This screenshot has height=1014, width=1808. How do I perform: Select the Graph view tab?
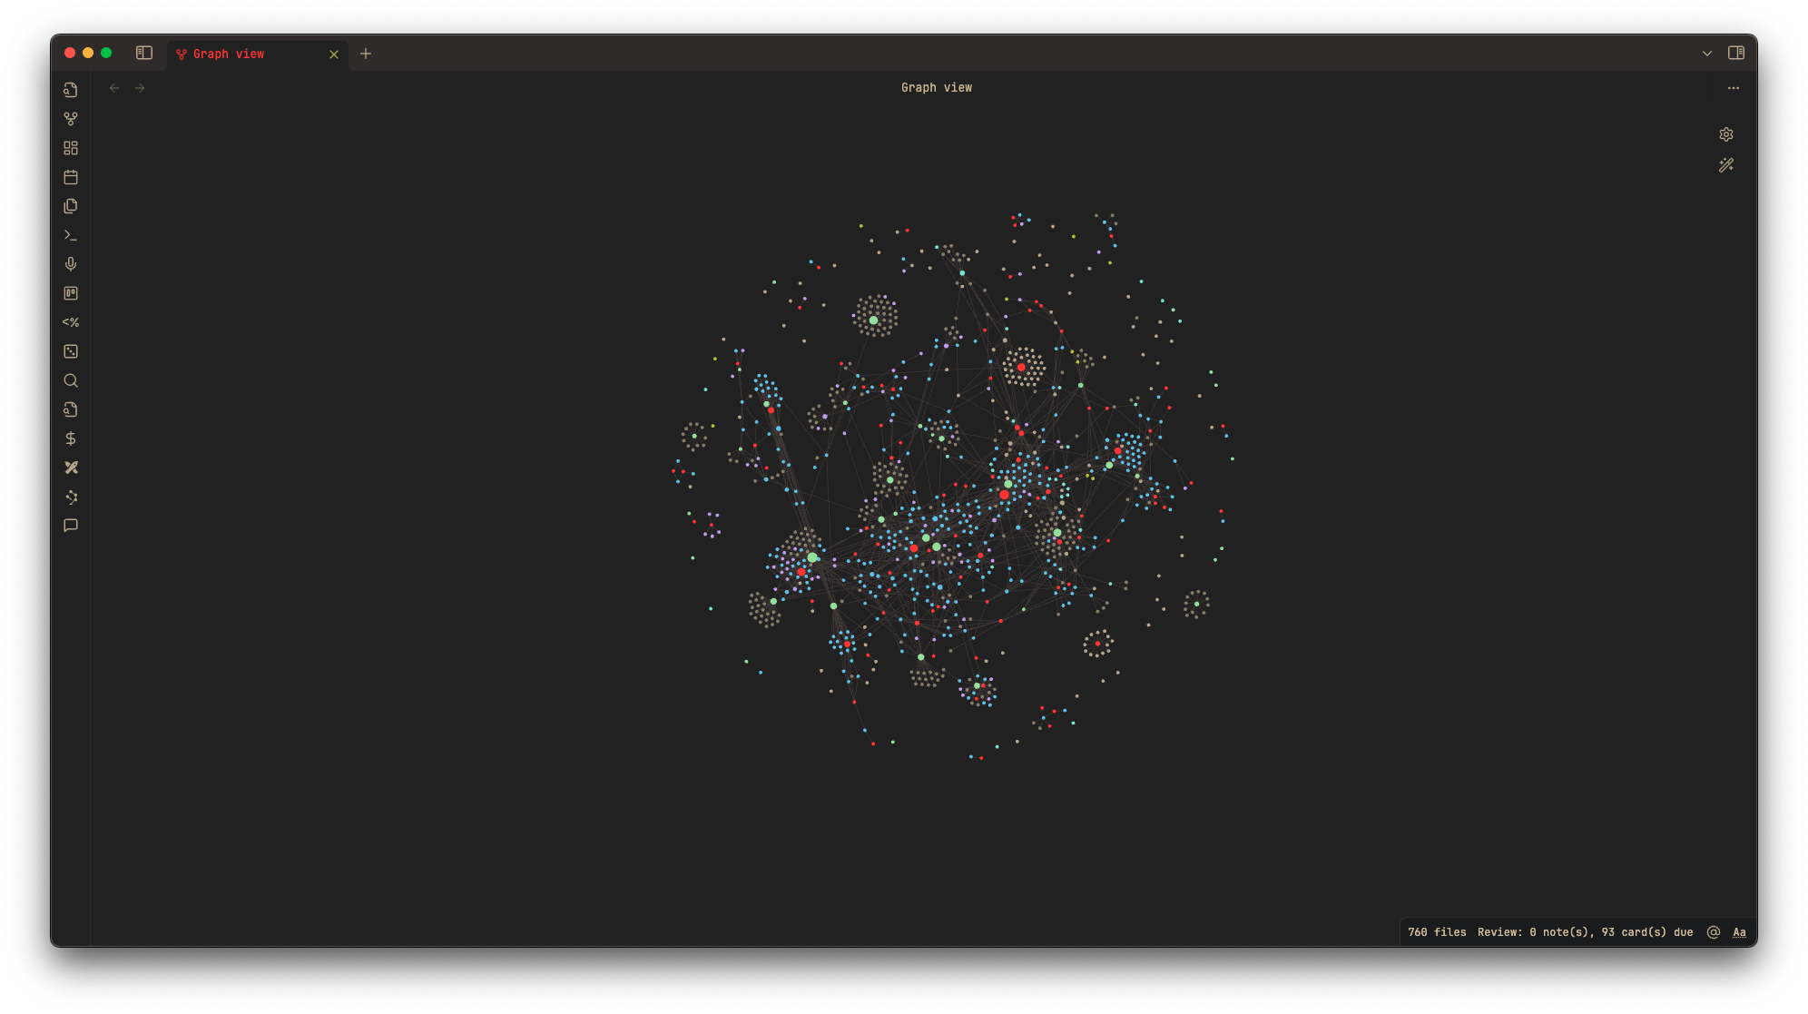(x=258, y=54)
